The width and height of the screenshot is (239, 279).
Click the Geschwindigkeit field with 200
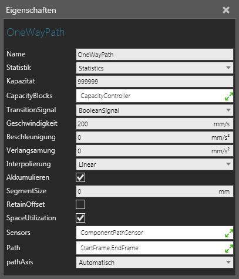[x=154, y=124]
